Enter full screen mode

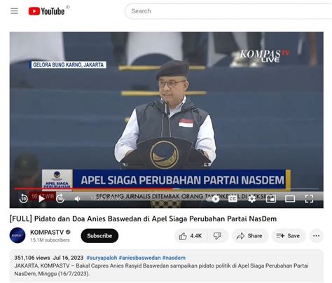309,199
